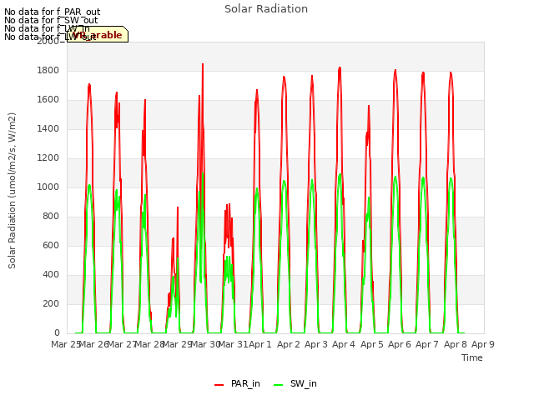
Task: Click the 600 y-axis tick label
Action: coord(51,245)
